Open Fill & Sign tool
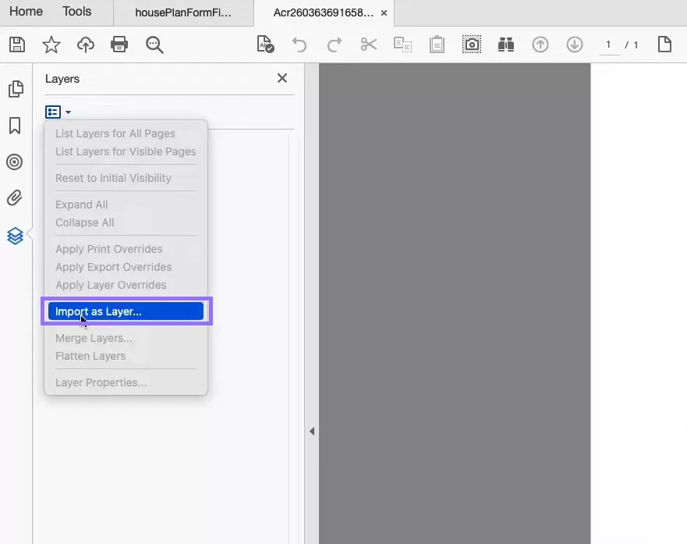Viewport: 687px width, 544px height. click(264, 44)
